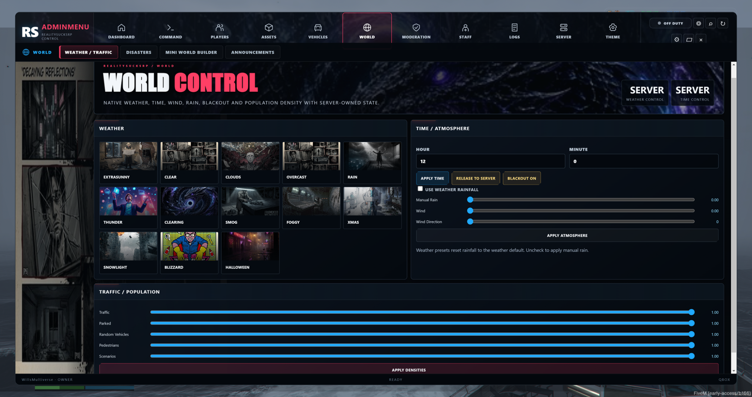Click the Pedestrians density slider
The width and height of the screenshot is (752, 397).
(x=422, y=345)
